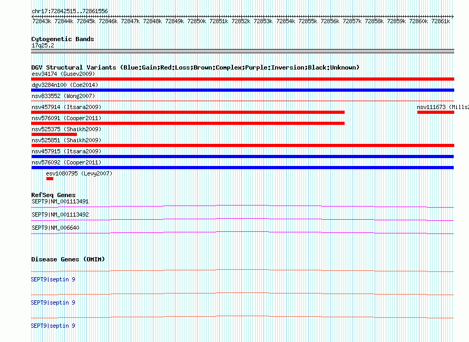
Task: Click the RefSeq Genes track title
Action: pos(53,195)
